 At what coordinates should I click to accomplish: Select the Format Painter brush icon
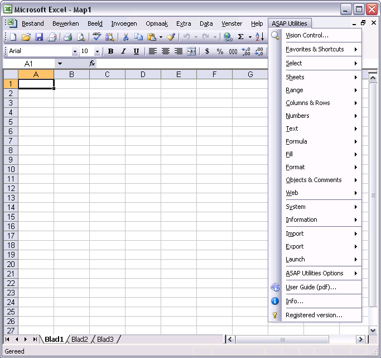pyautogui.click(x=171, y=37)
